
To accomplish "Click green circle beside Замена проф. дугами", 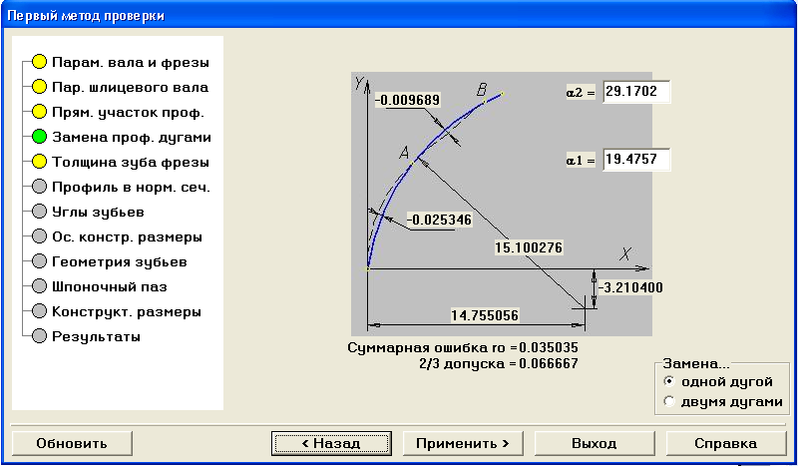I will click(39, 137).
